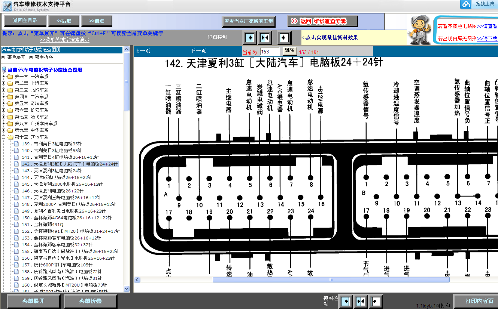The width and height of the screenshot is (498, 309).
Task: Click the 菜单展开 plus icon above tree
Action: [3, 57]
